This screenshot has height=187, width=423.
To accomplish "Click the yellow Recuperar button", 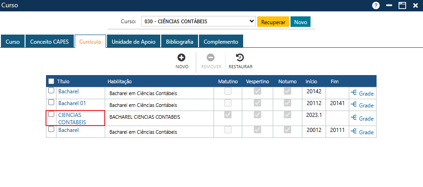I will [273, 22].
